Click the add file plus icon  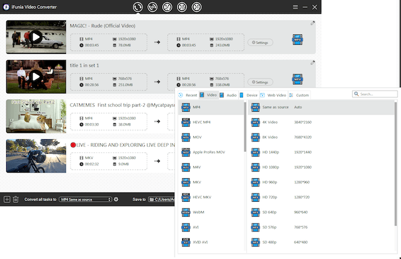click(x=7, y=199)
